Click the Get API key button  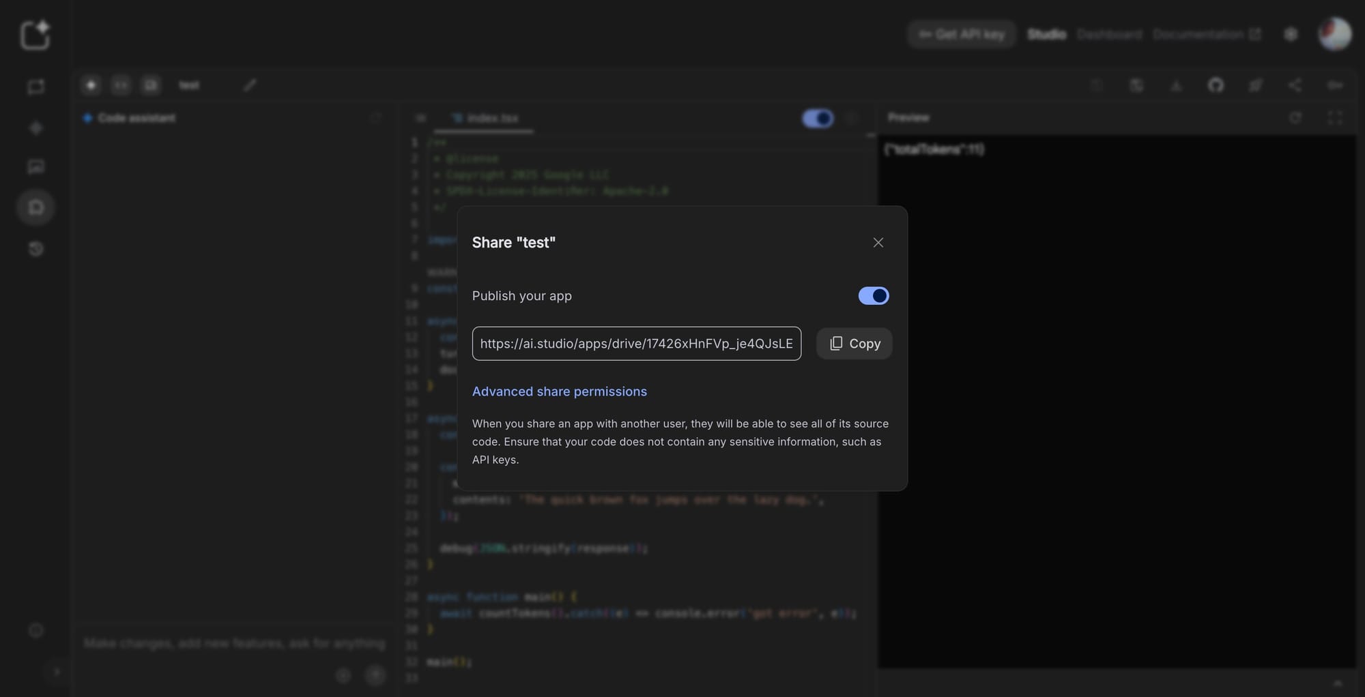(961, 33)
